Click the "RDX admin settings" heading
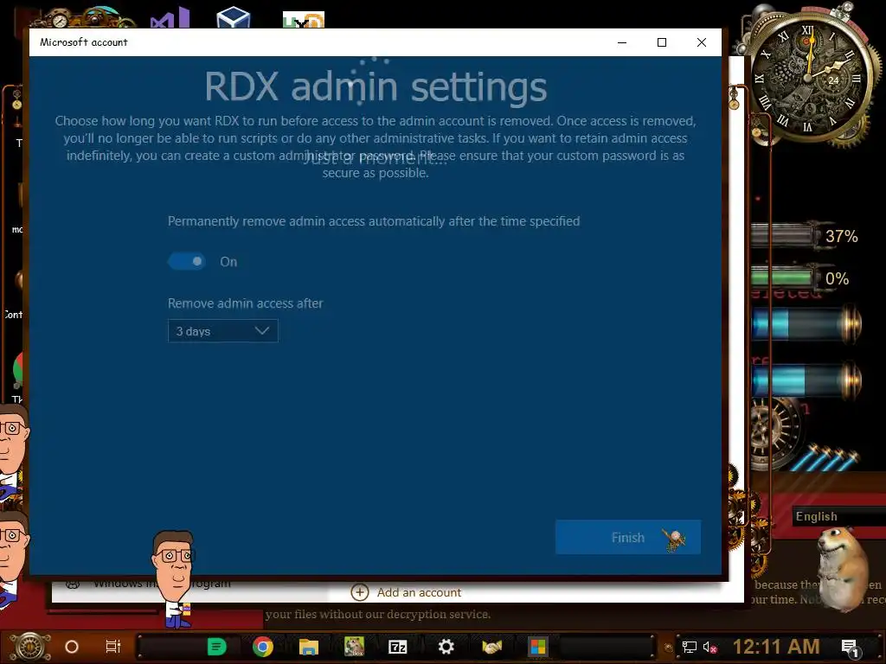This screenshot has height=664, width=886. coord(376,87)
